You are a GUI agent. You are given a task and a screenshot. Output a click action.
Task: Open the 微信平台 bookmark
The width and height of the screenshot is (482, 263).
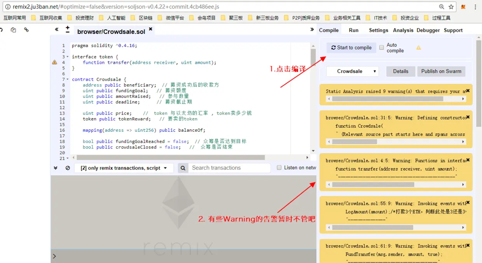[x=171, y=18]
